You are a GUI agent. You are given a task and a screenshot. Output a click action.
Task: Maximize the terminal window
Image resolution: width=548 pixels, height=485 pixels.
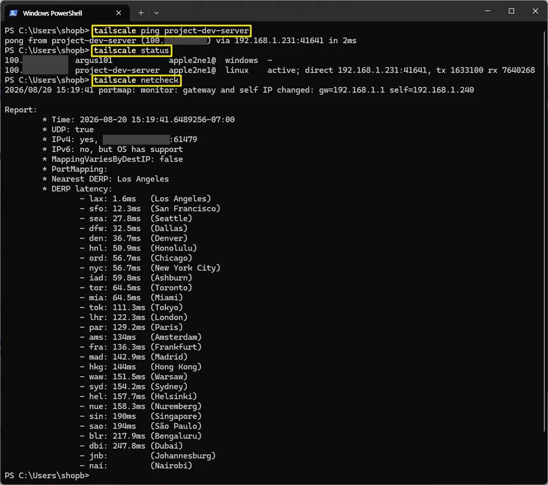coord(511,11)
